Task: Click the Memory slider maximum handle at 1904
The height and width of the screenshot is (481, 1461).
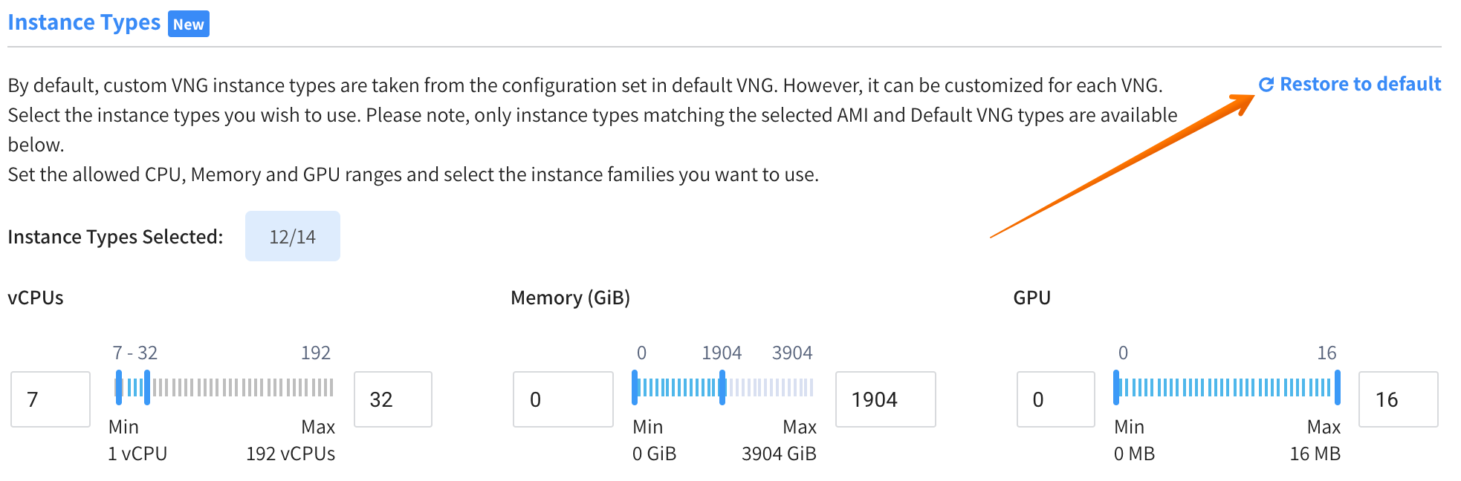Action: (x=722, y=387)
